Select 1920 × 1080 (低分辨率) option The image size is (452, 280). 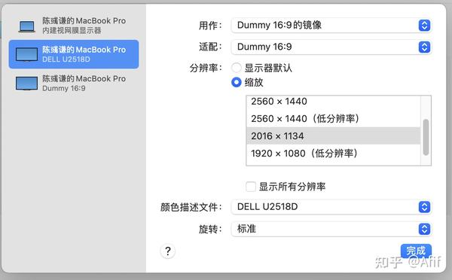point(334,154)
